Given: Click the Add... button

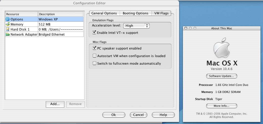Looking at the screenshot, I should tap(55, 104).
